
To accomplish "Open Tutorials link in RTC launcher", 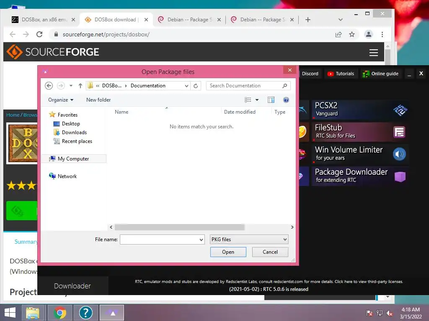I will (341, 74).
